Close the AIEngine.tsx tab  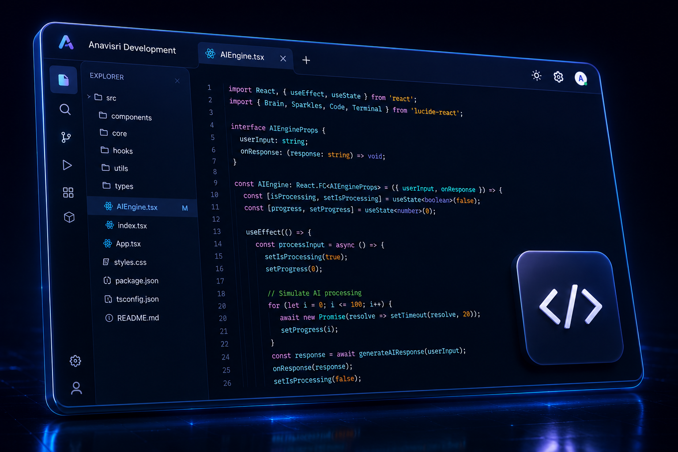click(x=283, y=58)
